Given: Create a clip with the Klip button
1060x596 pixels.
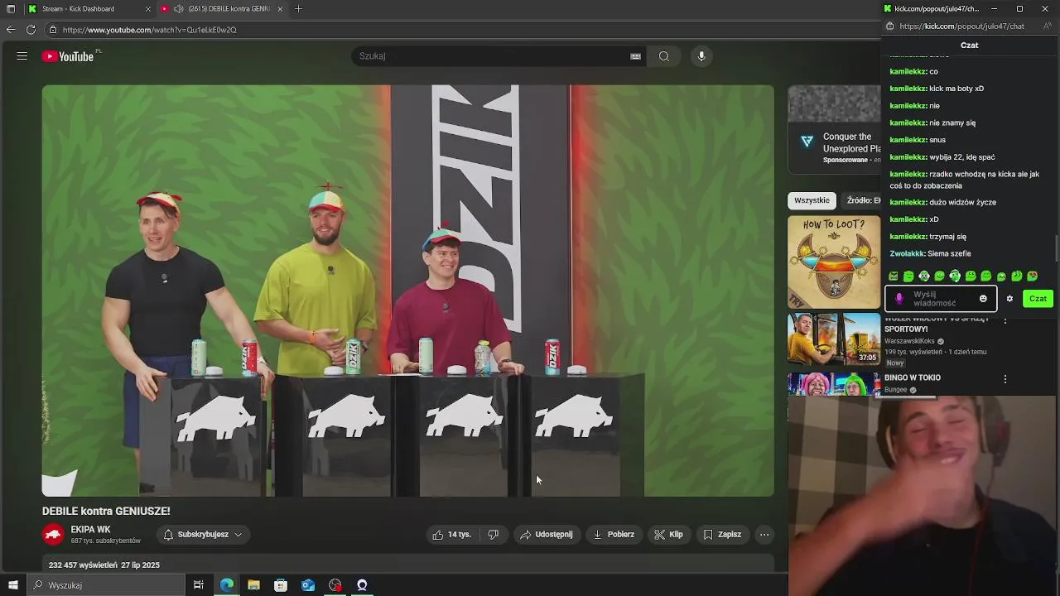Looking at the screenshot, I should [668, 535].
